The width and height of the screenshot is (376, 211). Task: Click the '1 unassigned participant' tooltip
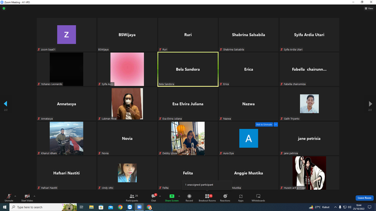[207, 185]
